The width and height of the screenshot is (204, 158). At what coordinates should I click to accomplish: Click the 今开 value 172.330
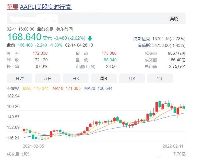click(40, 53)
